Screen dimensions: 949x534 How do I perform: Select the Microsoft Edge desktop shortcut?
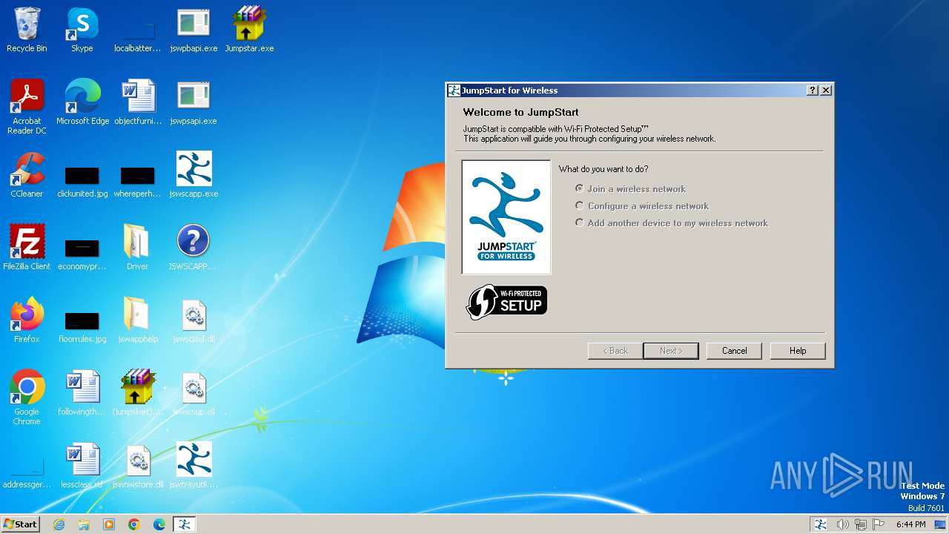point(82,102)
